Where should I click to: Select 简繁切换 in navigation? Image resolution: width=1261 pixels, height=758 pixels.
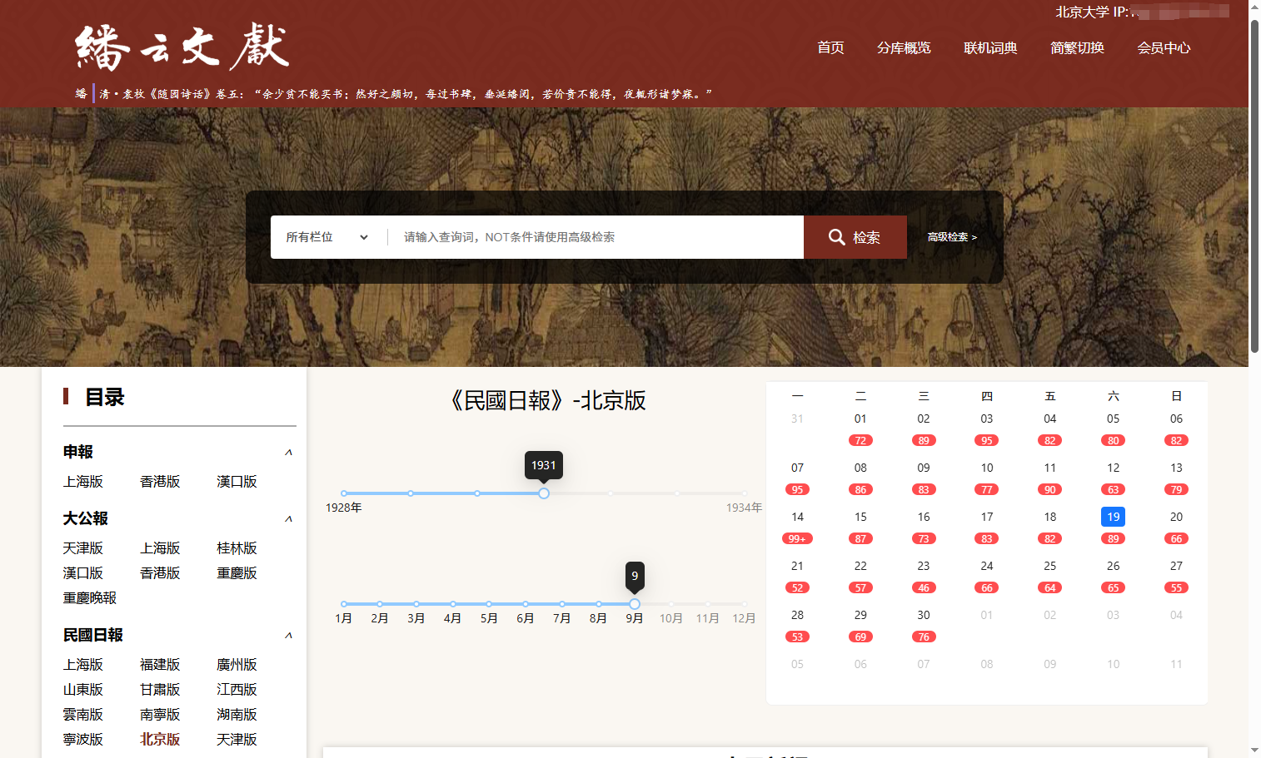(1077, 47)
